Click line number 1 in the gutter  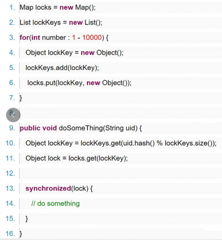[x=12, y=8]
